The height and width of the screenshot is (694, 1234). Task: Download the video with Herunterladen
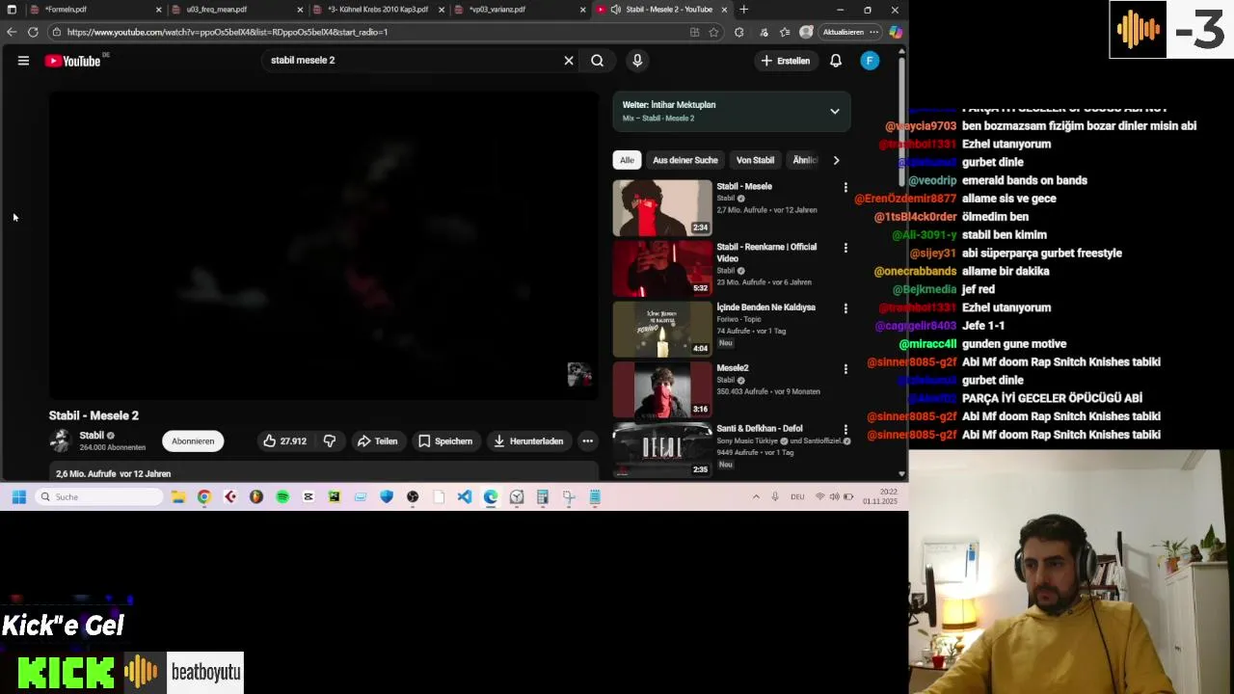(x=527, y=441)
